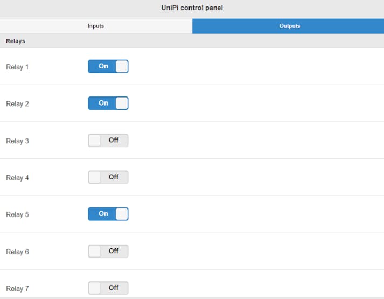
Task: Toggle Relay 6 to On
Action: click(108, 251)
